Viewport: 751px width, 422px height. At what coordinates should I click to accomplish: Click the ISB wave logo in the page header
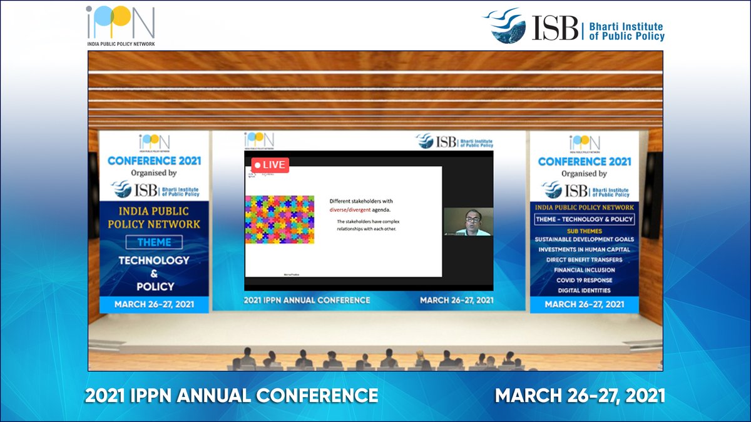[x=505, y=26]
